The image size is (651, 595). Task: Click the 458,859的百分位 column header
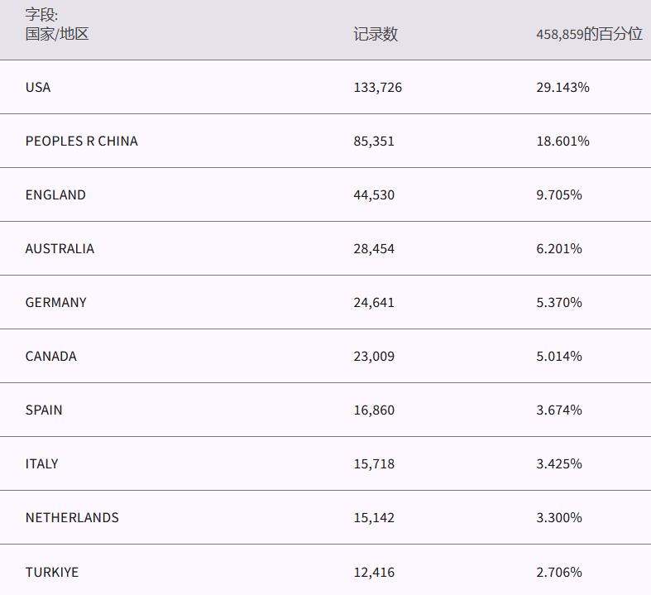point(589,34)
